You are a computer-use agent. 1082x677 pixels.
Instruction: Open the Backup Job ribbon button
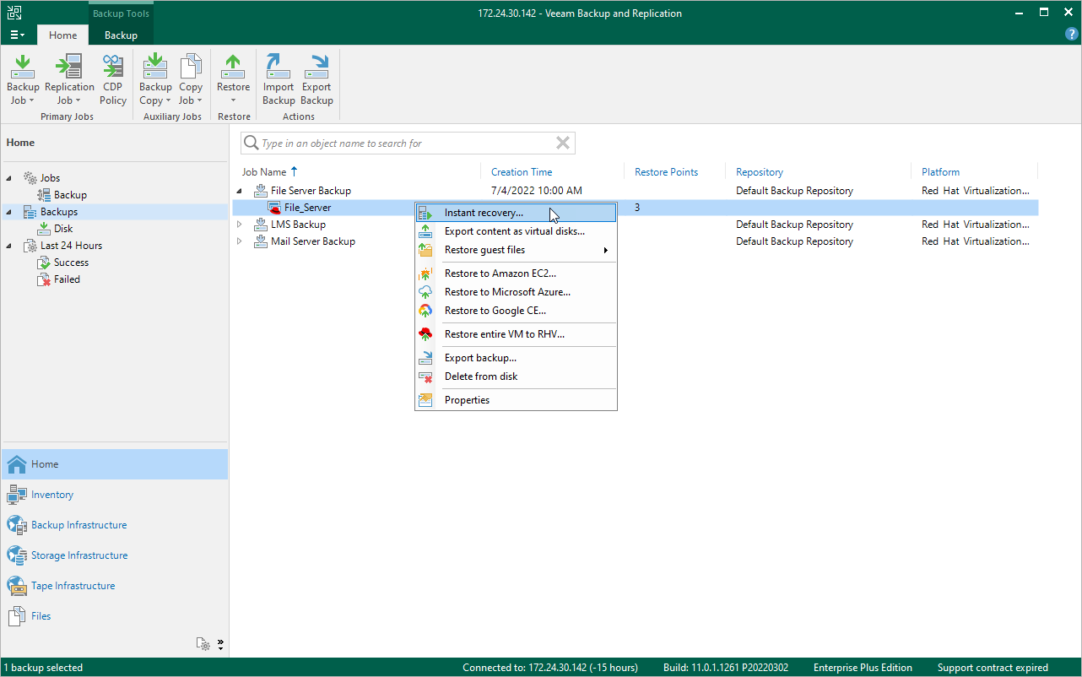23,80
